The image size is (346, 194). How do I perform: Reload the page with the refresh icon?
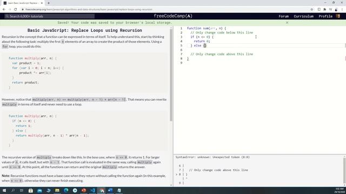pos(16,10)
